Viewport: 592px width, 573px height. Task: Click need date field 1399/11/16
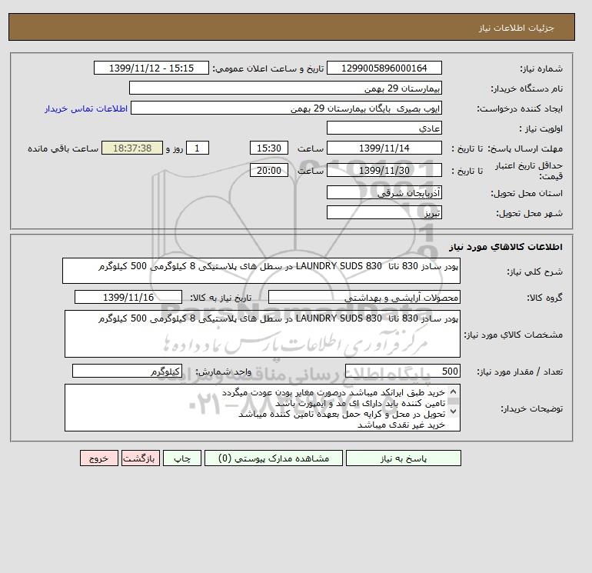click(128, 297)
